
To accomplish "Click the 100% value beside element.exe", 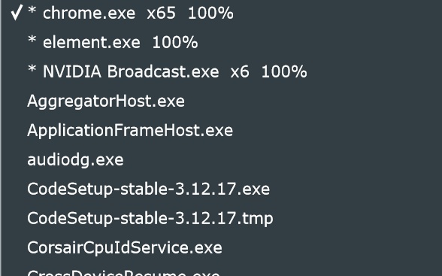I will click(x=175, y=43).
